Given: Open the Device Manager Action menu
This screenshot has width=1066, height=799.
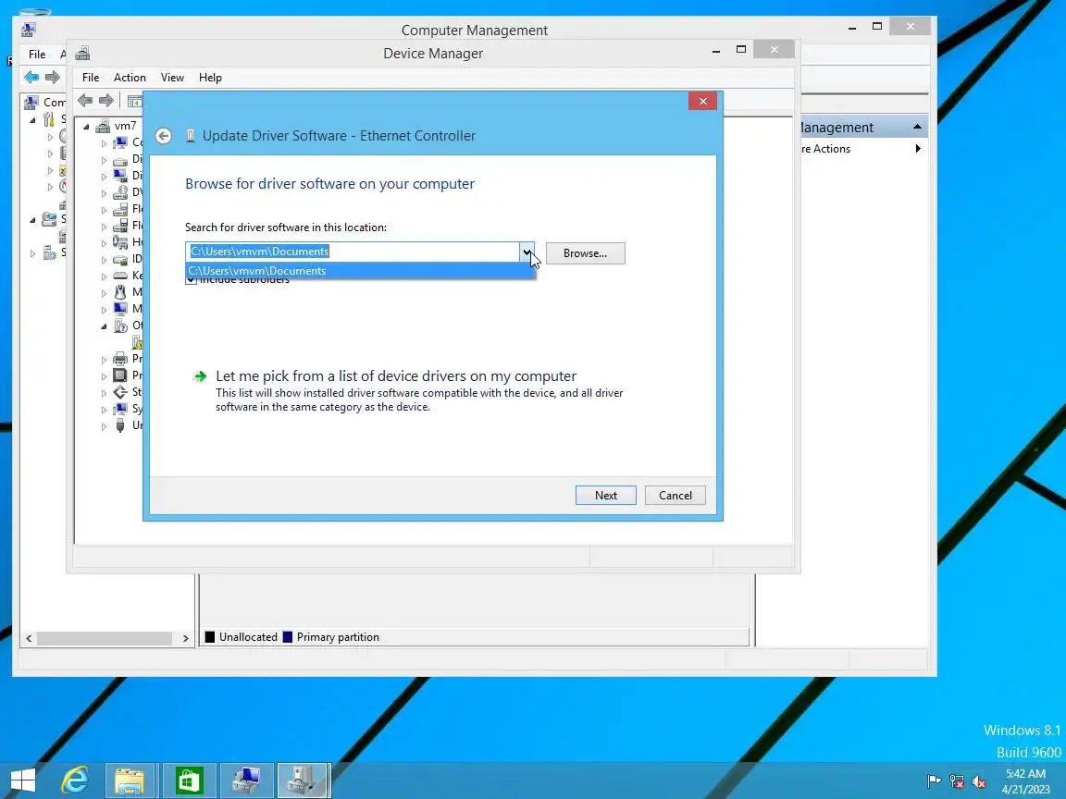Looking at the screenshot, I should [x=130, y=78].
